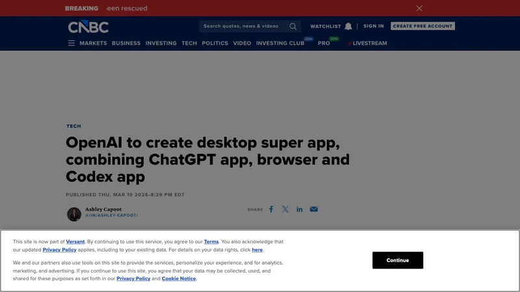Share article on LinkedIn icon
This screenshot has height=292, width=520.
[x=300, y=209]
